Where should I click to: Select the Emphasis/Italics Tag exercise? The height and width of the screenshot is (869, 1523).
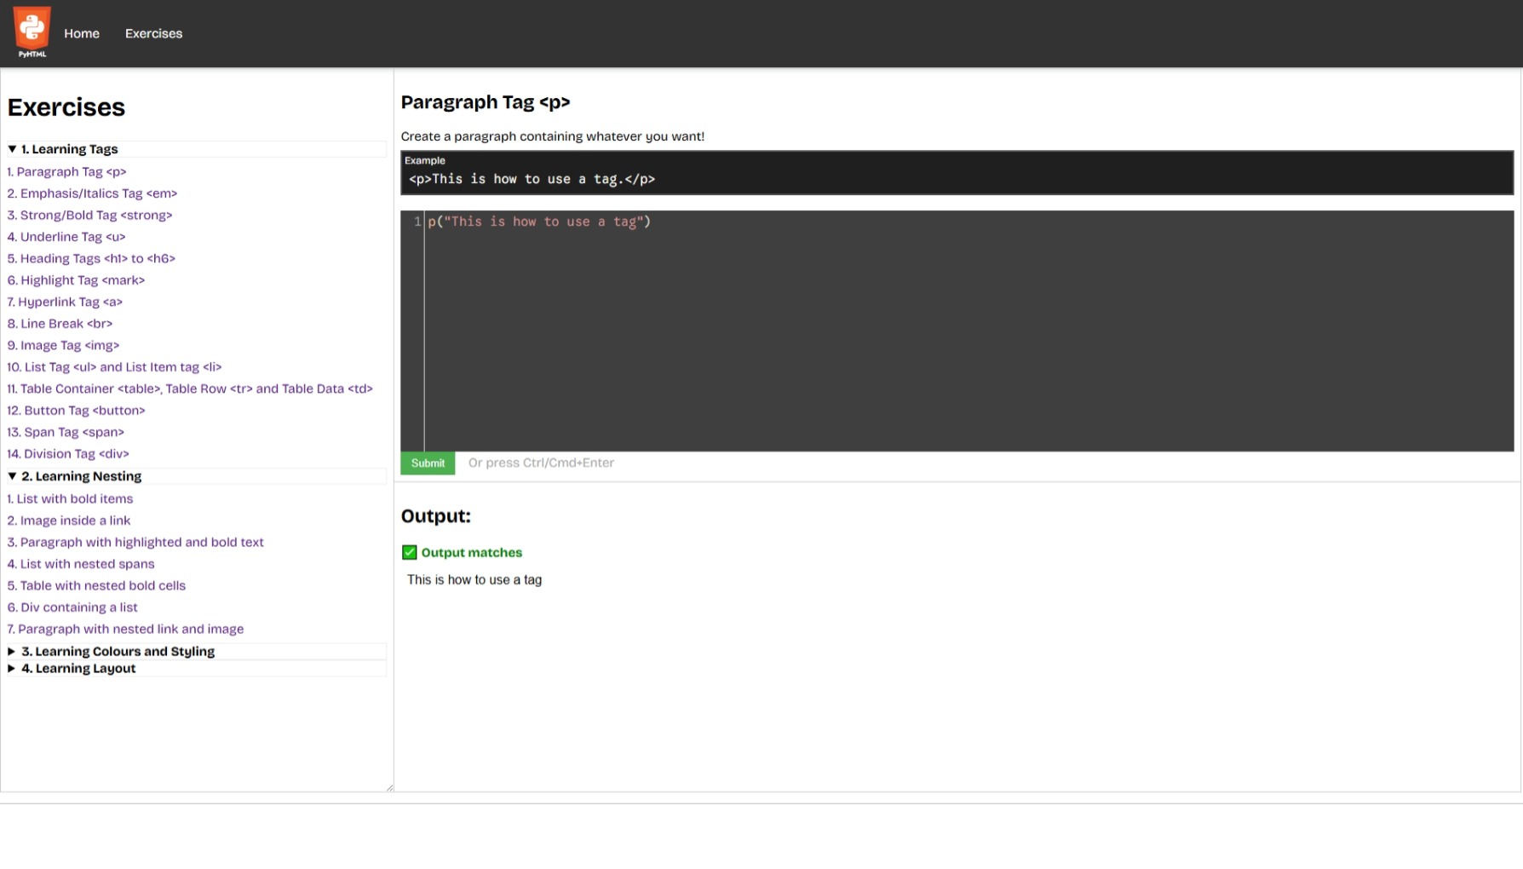tap(92, 193)
